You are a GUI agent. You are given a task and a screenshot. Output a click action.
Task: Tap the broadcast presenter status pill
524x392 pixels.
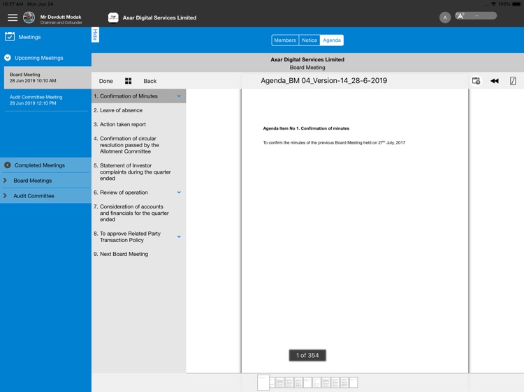[x=476, y=15]
